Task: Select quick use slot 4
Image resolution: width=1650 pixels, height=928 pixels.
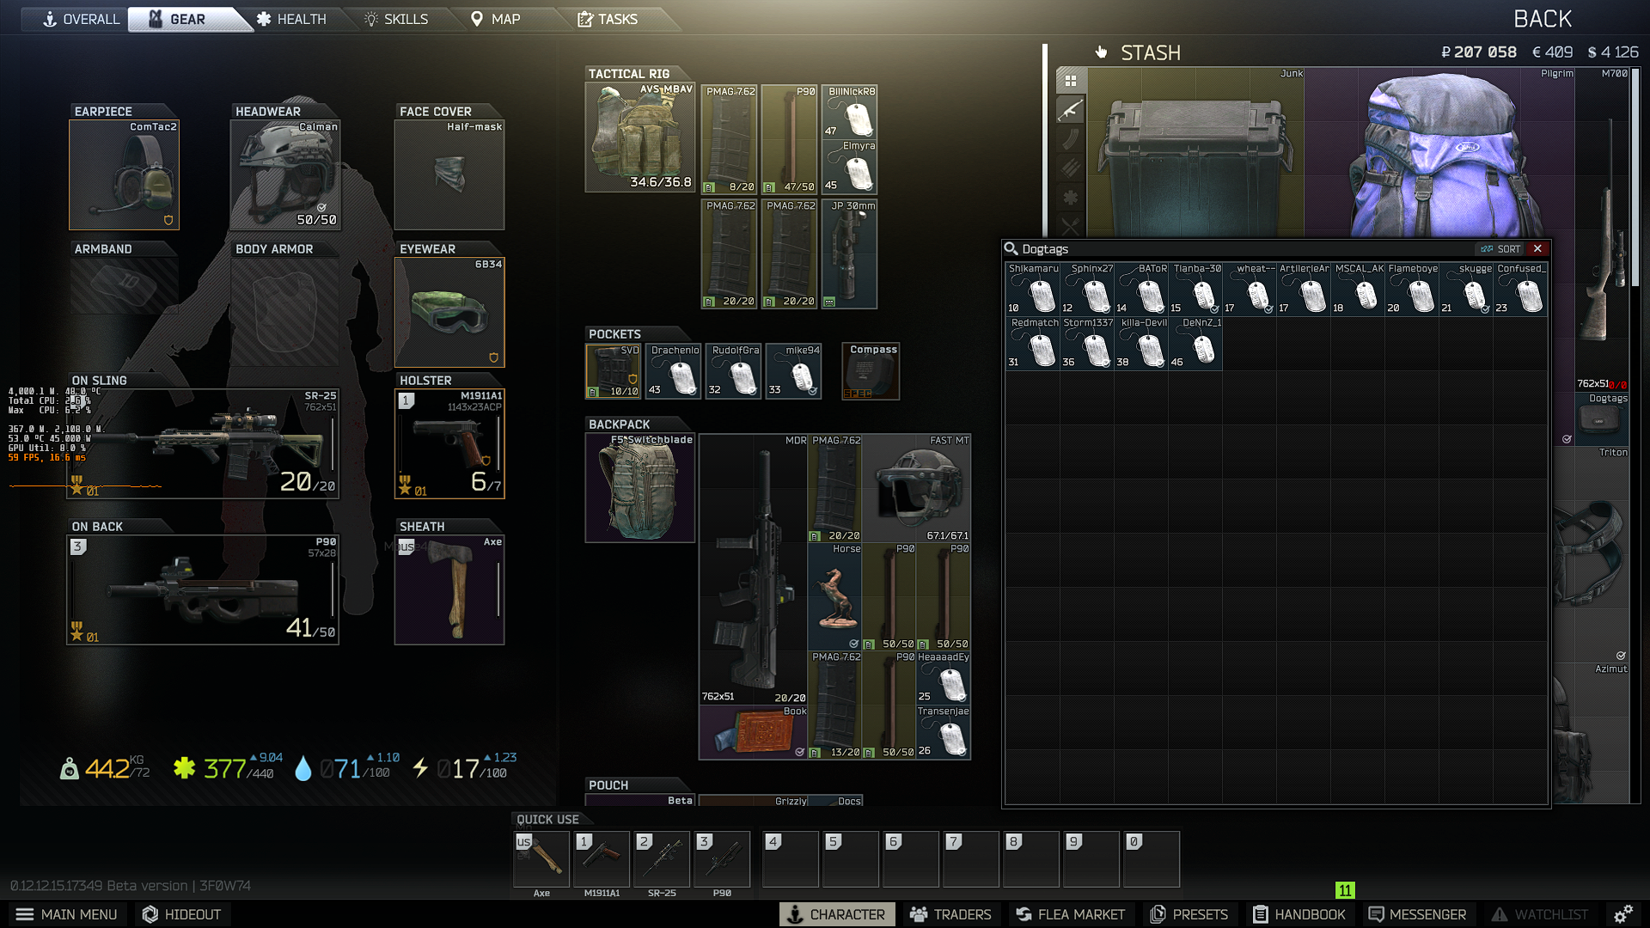Action: click(790, 858)
